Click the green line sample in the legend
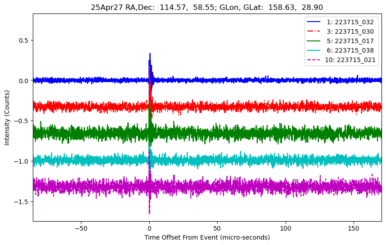386x245 pixels. (x=314, y=41)
